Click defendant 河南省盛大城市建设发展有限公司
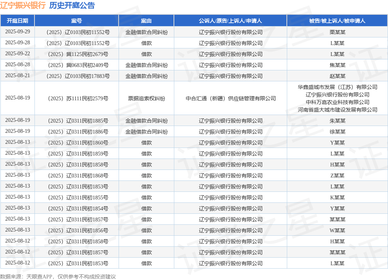This screenshot has width=388, height=280. (338, 110)
